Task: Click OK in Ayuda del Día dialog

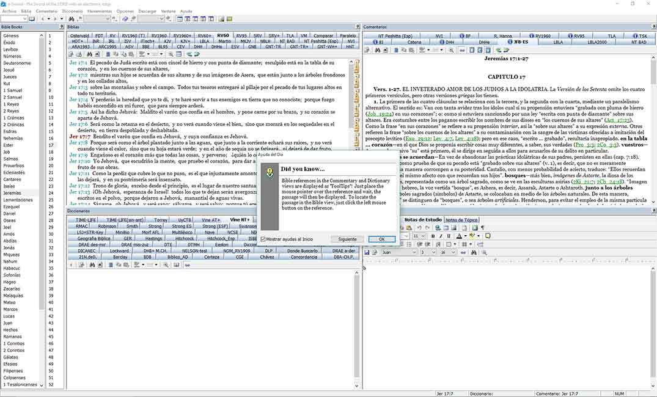Action: click(x=382, y=239)
